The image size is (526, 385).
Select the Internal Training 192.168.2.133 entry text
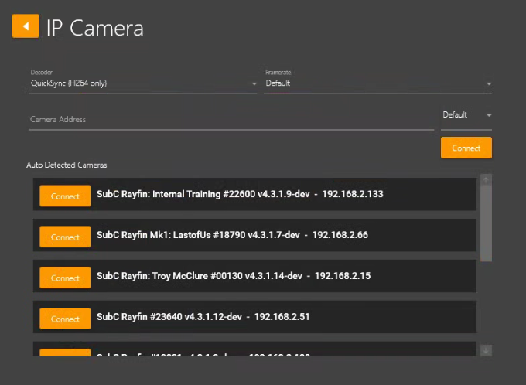240,194
